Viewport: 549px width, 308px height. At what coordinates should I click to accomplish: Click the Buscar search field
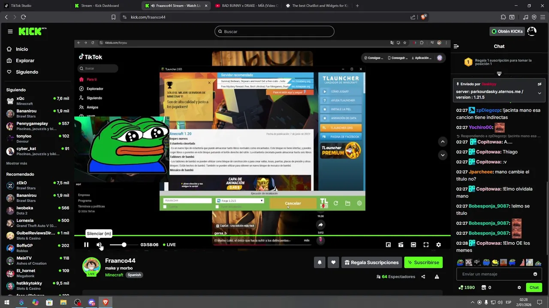click(274, 32)
